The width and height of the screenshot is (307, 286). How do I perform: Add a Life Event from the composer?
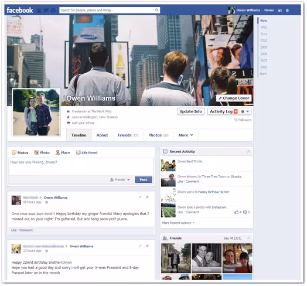[87, 152]
